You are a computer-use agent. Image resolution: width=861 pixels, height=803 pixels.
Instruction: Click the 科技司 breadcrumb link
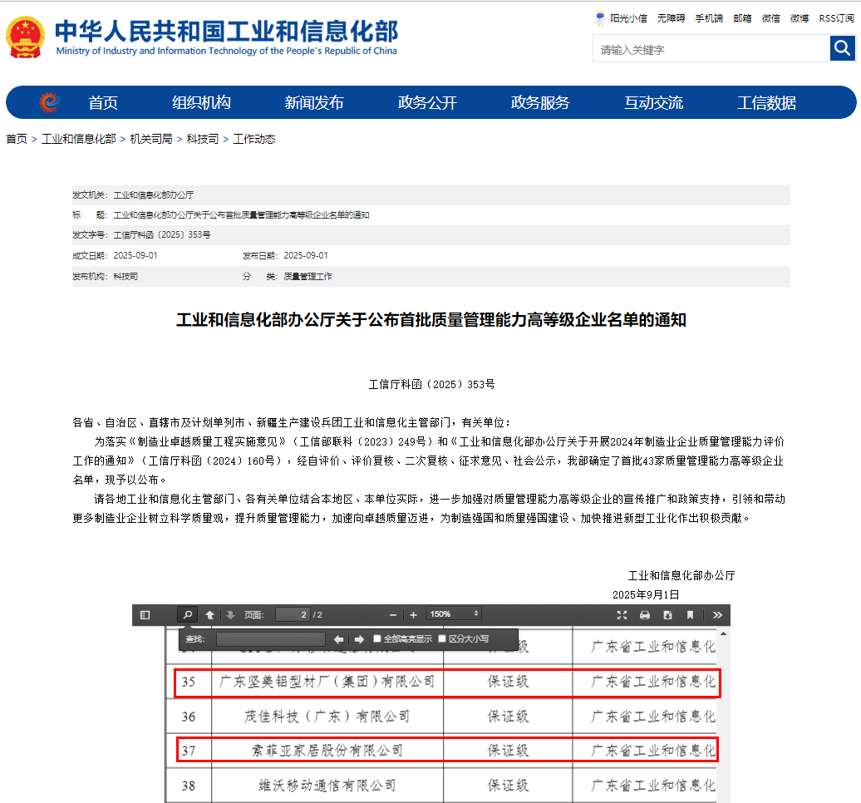(202, 139)
